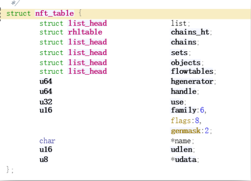Click the struct keyword on highlighted line

tap(18, 13)
